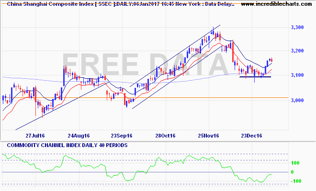Select the 24Aug16 date label
The image size is (316, 191).
(79, 136)
